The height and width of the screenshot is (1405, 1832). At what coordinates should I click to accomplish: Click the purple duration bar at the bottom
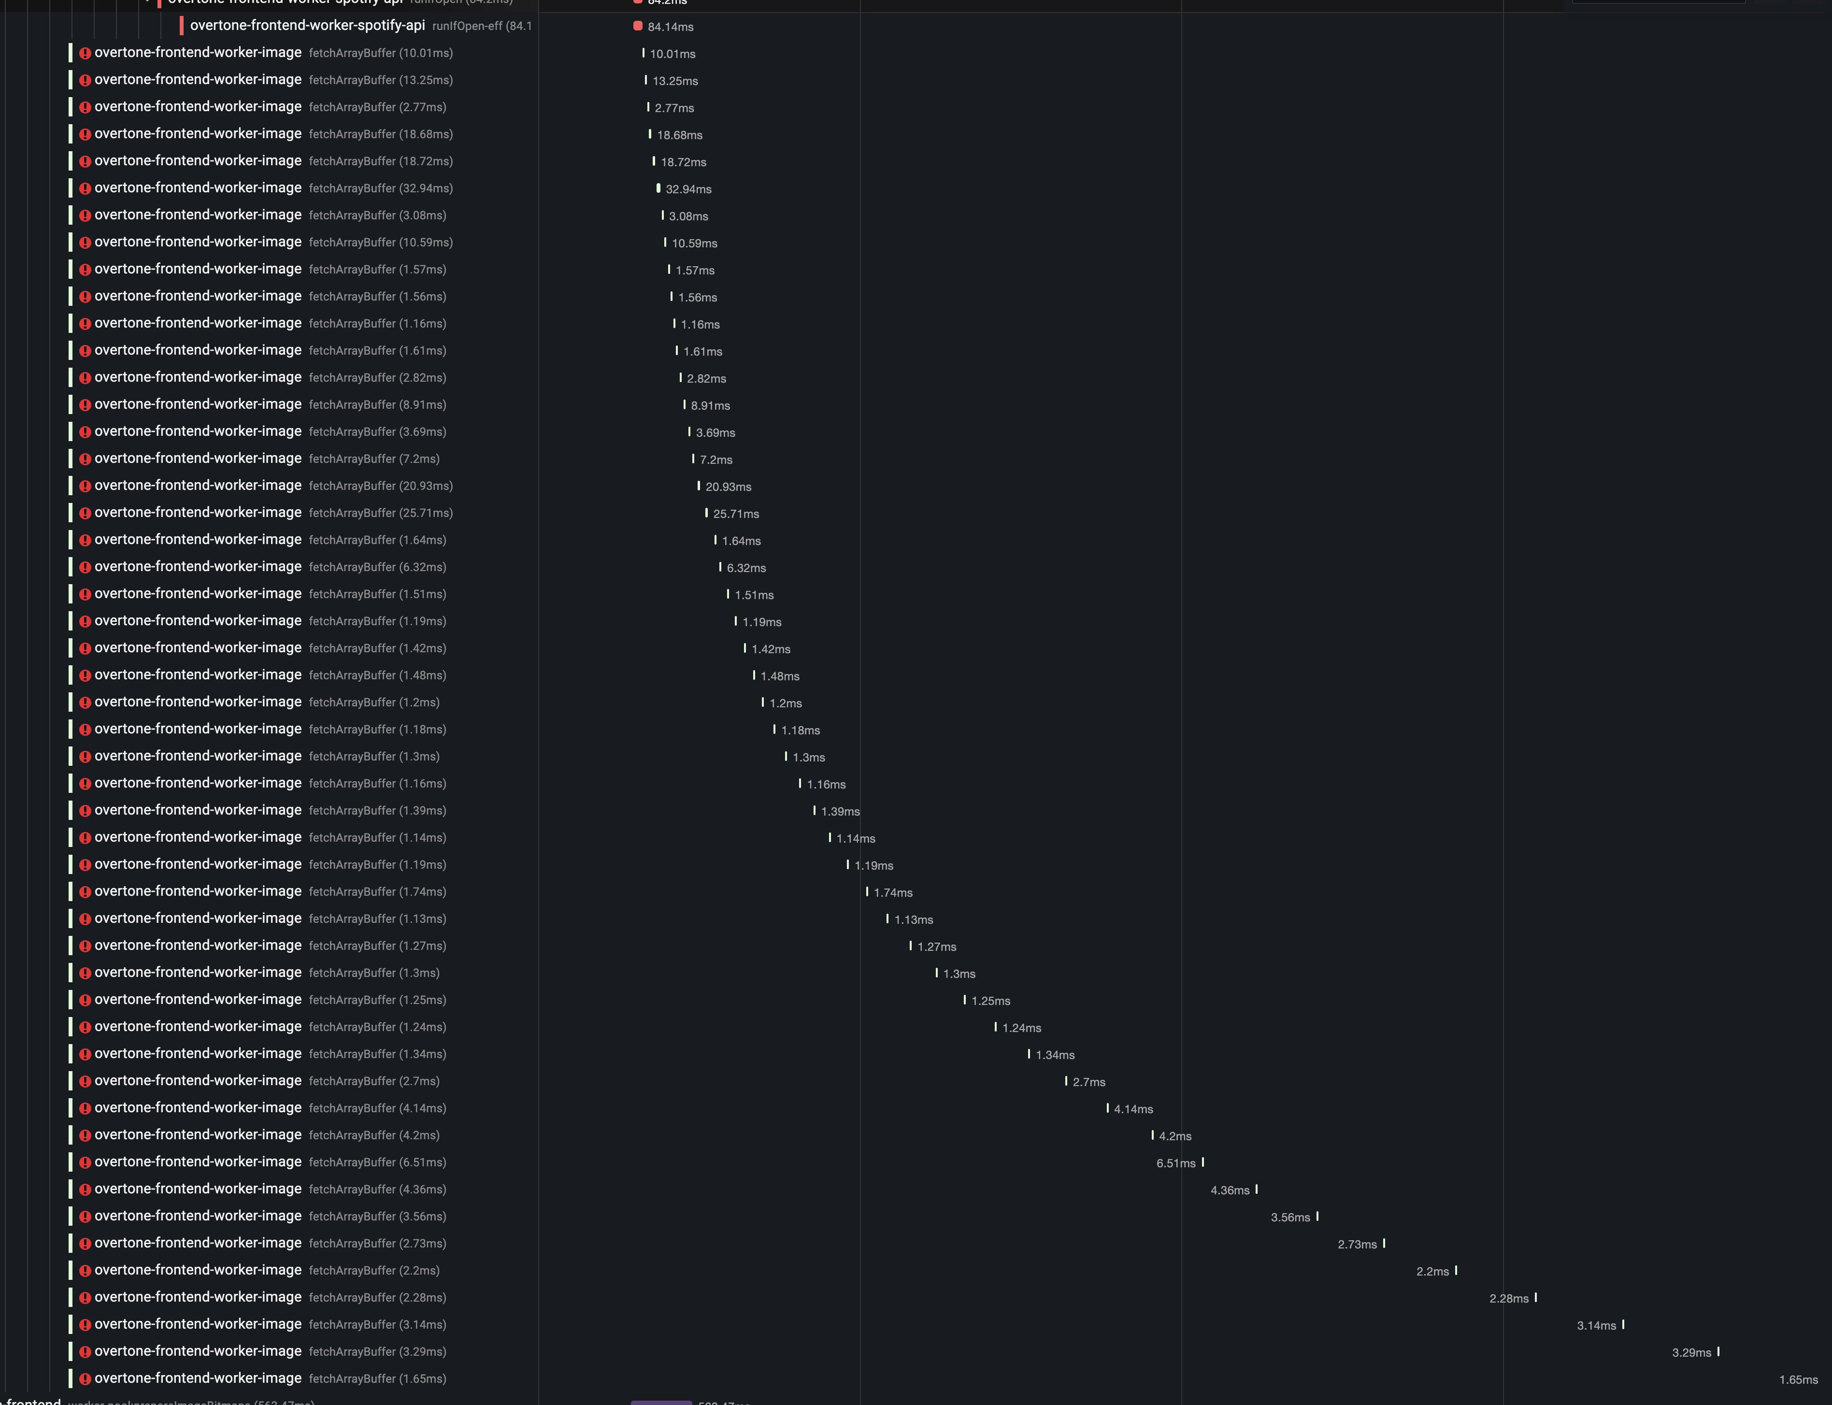coord(661,1404)
